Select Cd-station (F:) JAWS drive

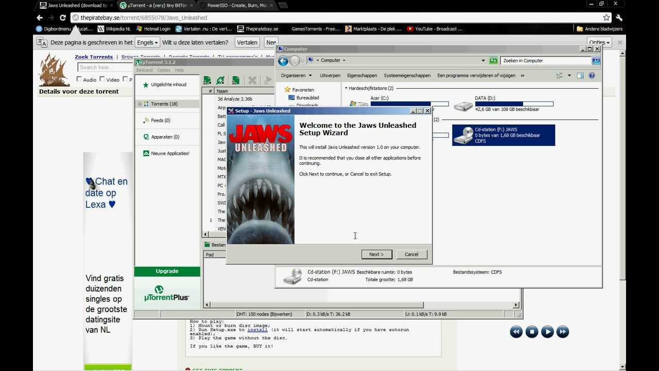504,135
